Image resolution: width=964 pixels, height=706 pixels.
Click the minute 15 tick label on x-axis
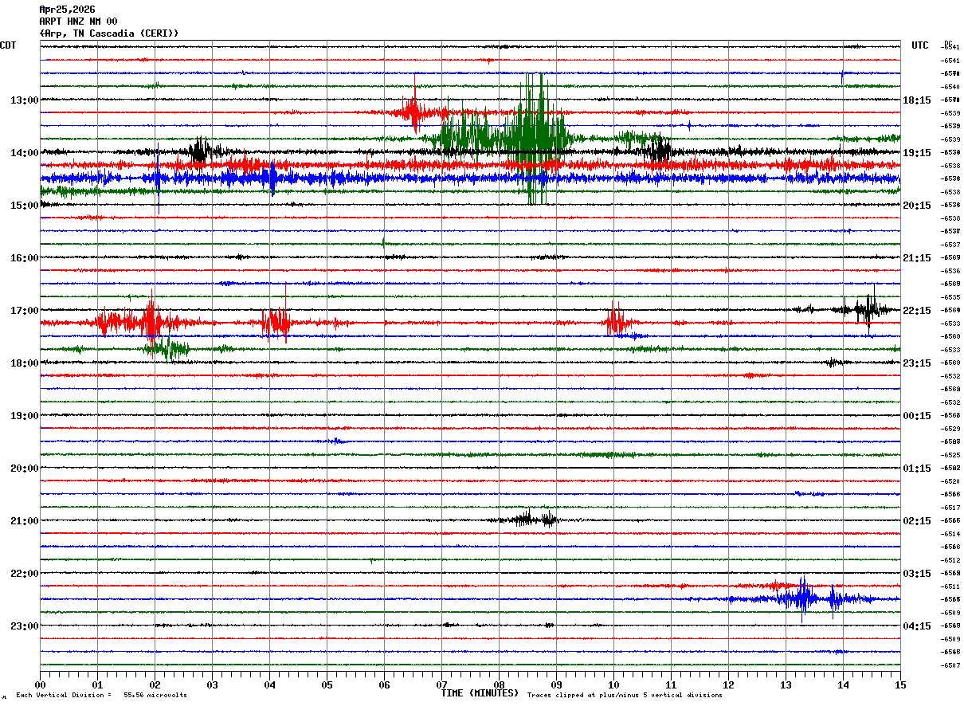tap(899, 684)
